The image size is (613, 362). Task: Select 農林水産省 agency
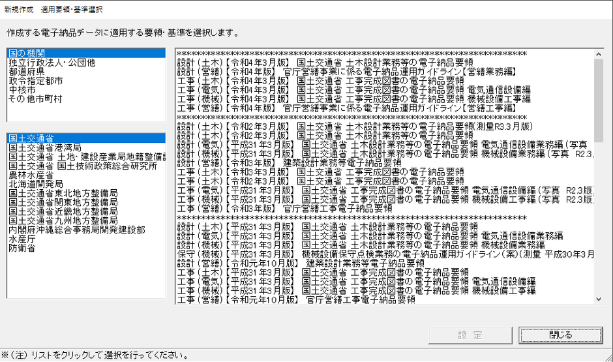pos(86,175)
